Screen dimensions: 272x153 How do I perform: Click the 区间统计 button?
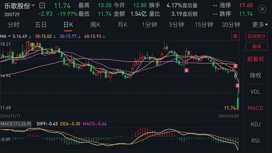point(255,36)
